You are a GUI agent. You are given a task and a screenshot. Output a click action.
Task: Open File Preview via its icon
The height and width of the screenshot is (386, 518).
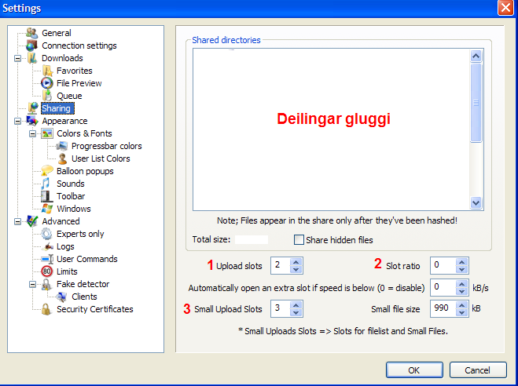tap(47, 83)
